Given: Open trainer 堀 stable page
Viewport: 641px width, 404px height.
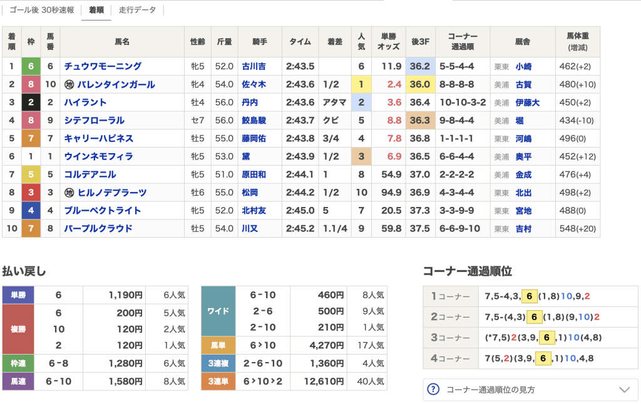Looking at the screenshot, I should pyautogui.click(x=519, y=121).
